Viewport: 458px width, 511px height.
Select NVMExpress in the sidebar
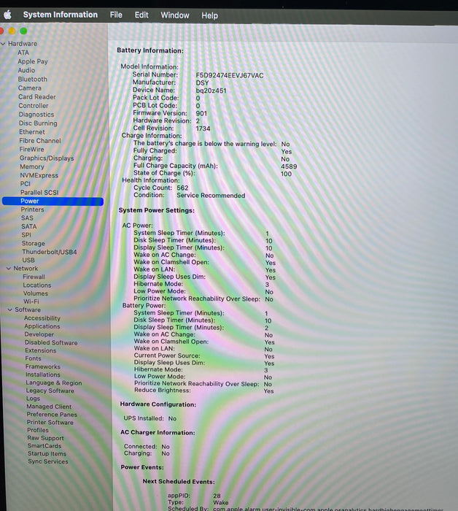[39, 175]
